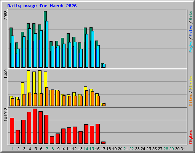Click the Files legend label
Viewport: 195px width, 153px height.
(x=191, y=31)
